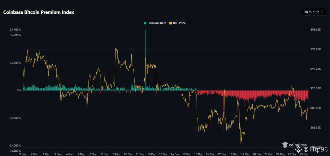Click the $86.00K right axis label
Image resolution: width=330 pixels, height=156 pixels.
click(316, 128)
